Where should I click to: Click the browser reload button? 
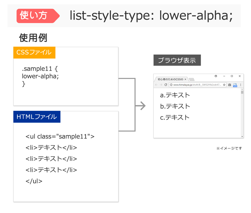[x=166, y=85]
